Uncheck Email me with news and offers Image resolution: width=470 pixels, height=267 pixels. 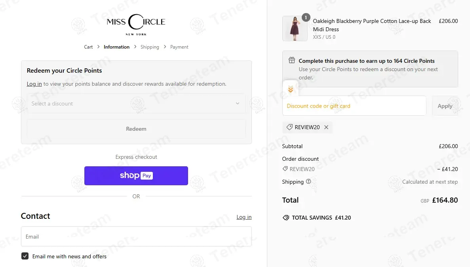25,256
